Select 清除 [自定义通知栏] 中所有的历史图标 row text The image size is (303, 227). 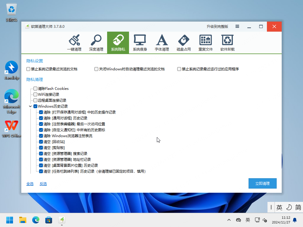[74, 130]
